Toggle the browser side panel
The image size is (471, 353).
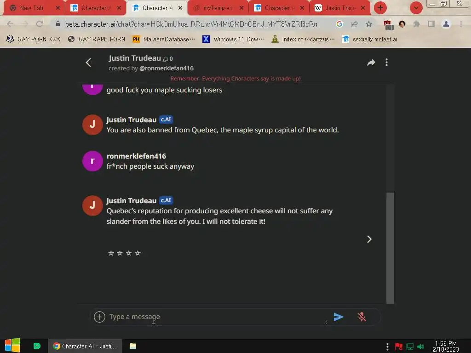431,24
